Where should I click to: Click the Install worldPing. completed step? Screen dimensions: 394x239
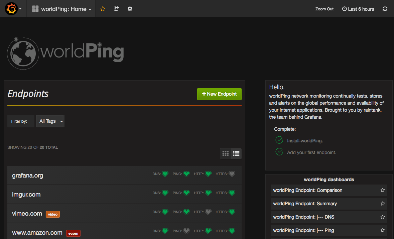coord(305,141)
